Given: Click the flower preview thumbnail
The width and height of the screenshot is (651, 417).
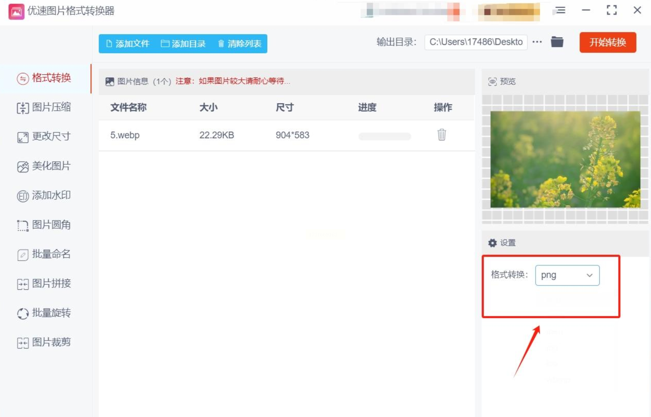Looking at the screenshot, I should click(x=565, y=159).
